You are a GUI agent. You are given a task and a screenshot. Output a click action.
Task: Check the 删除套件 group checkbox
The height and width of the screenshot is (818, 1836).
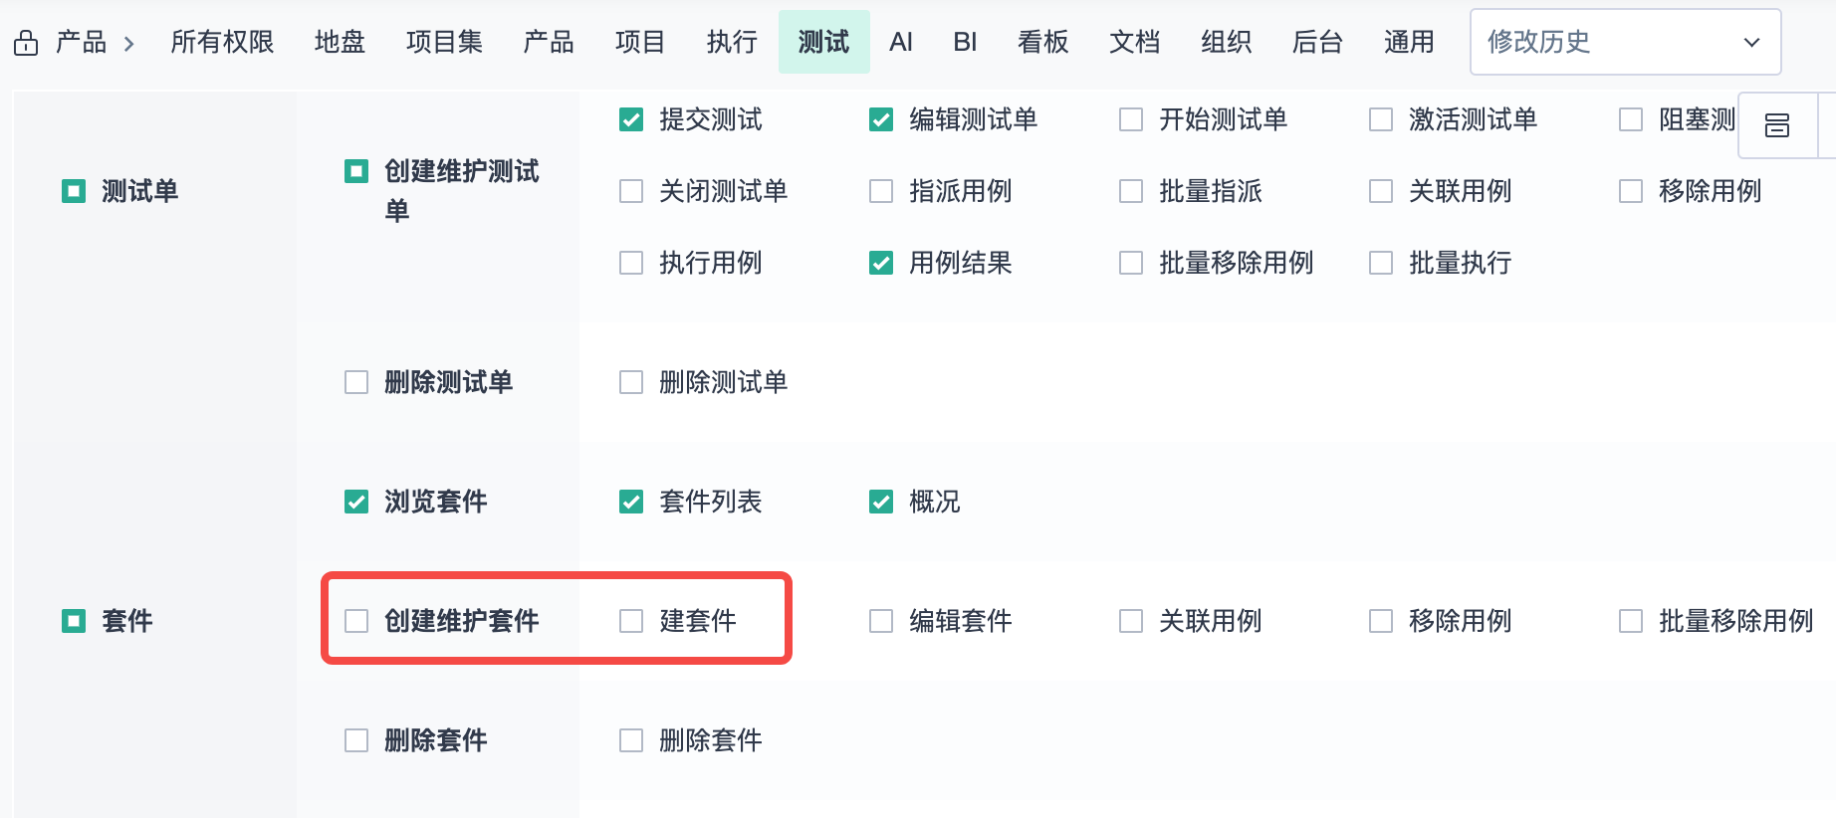click(x=356, y=740)
